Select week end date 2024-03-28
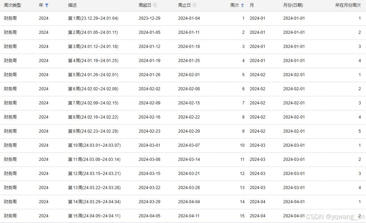366x223 pixels. point(189,187)
